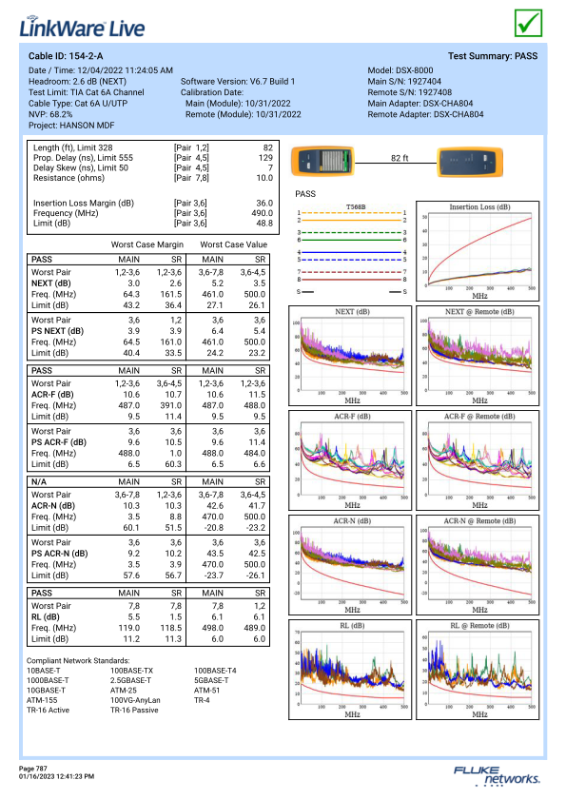Click the remote tester unit image
The width and height of the screenshot is (566, 800).
click(470, 163)
